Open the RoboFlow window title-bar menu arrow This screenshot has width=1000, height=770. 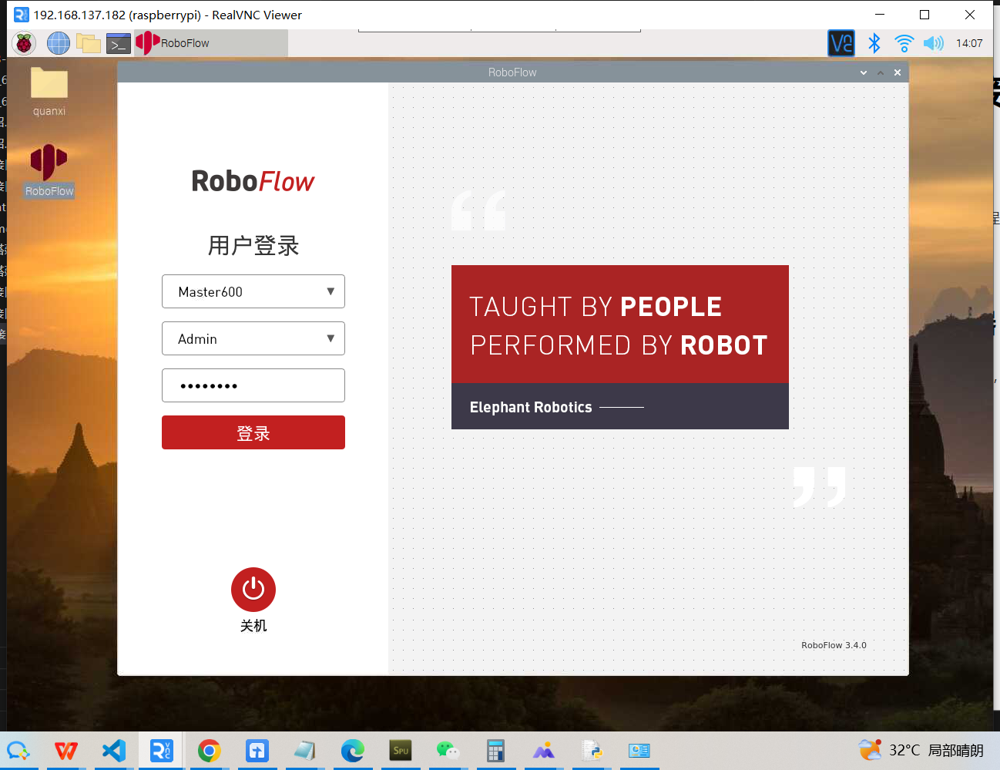pyautogui.click(x=864, y=72)
